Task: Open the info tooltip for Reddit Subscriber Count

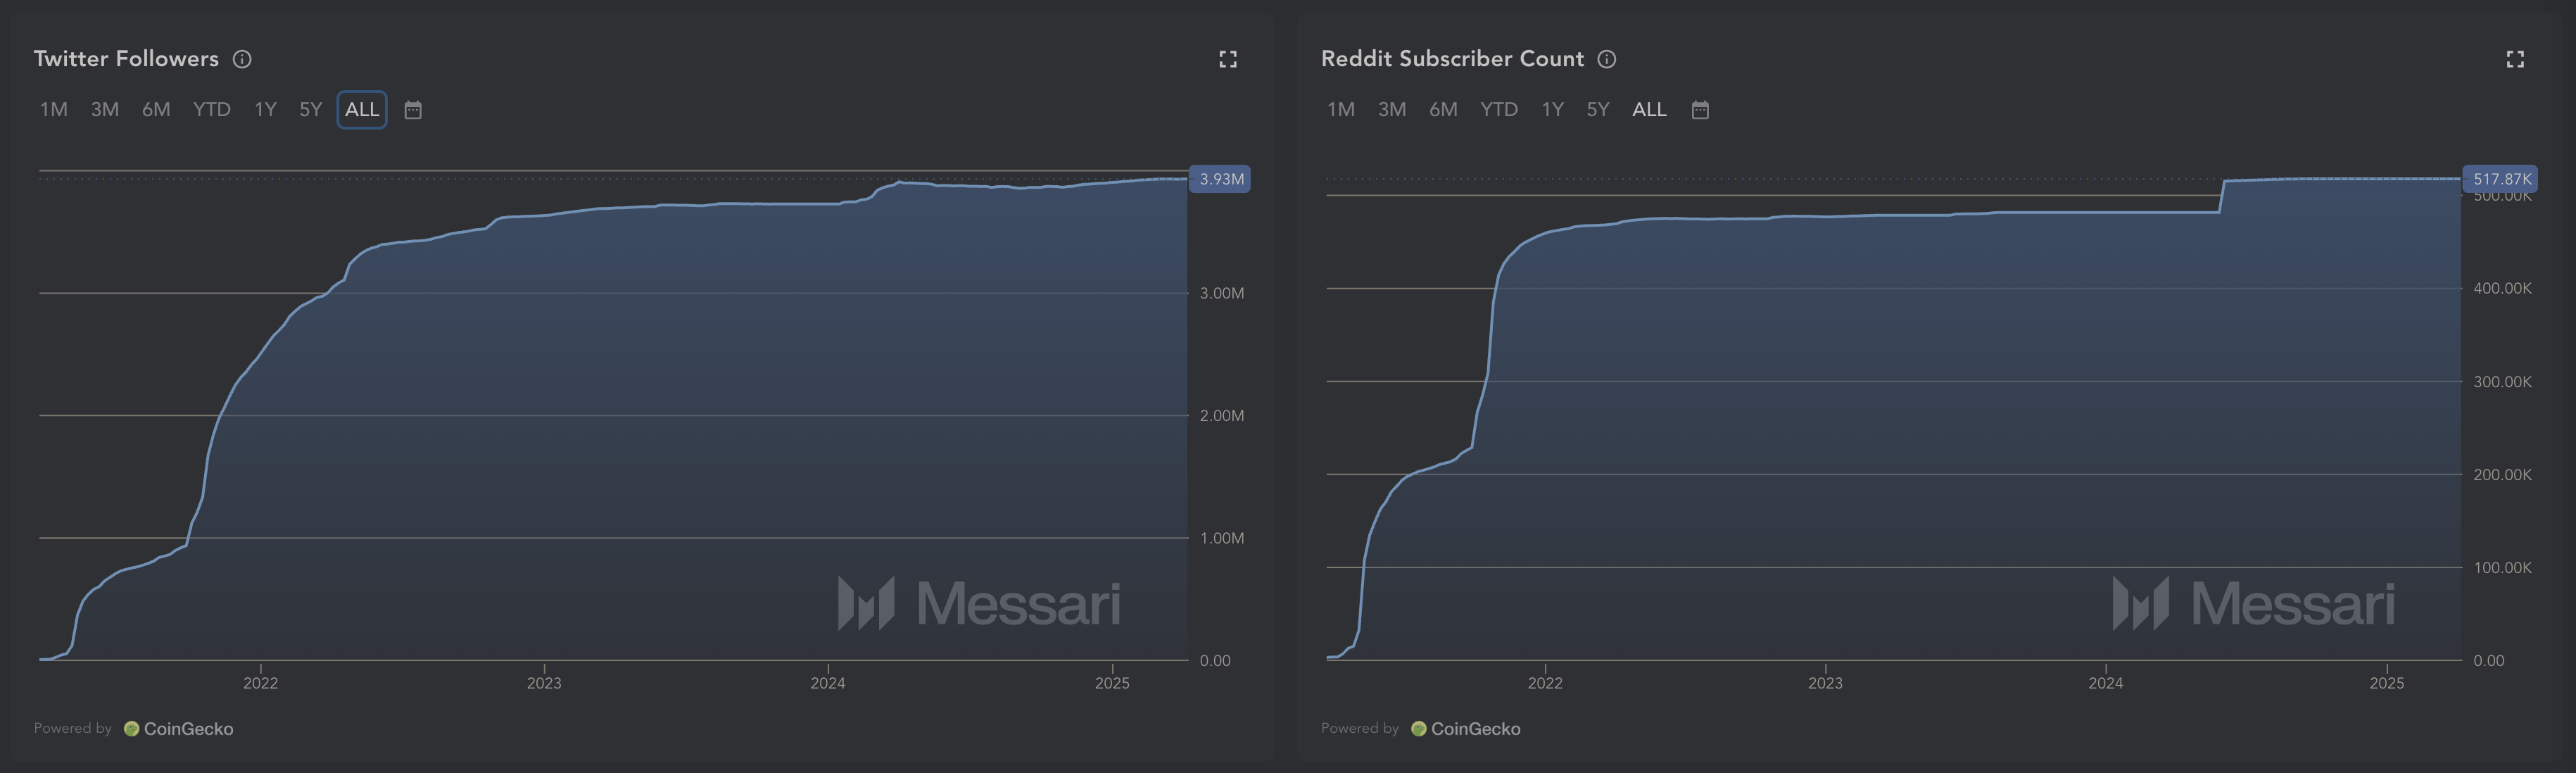Action: 1607,60
